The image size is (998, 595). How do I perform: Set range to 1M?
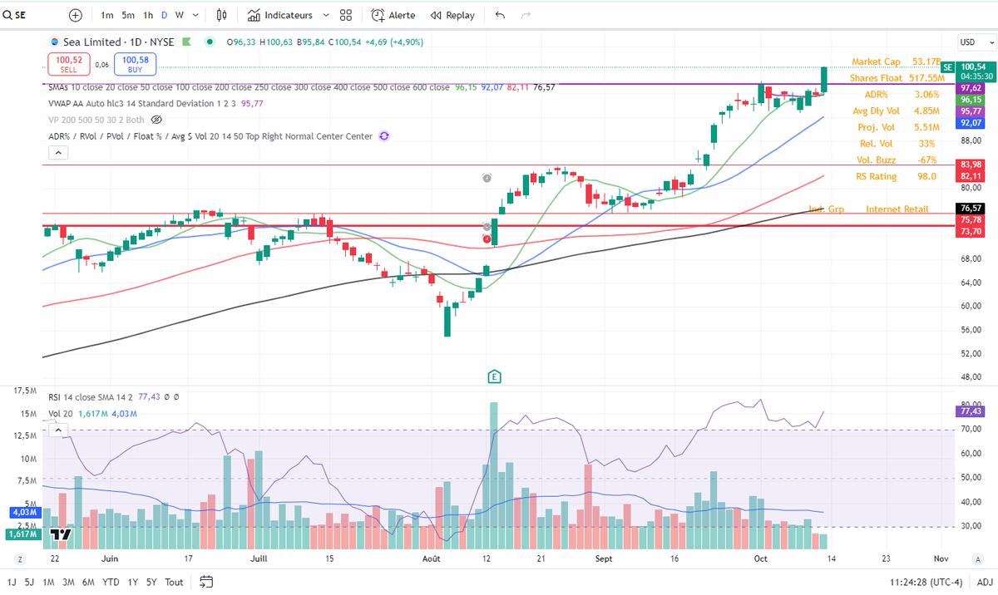[48, 582]
